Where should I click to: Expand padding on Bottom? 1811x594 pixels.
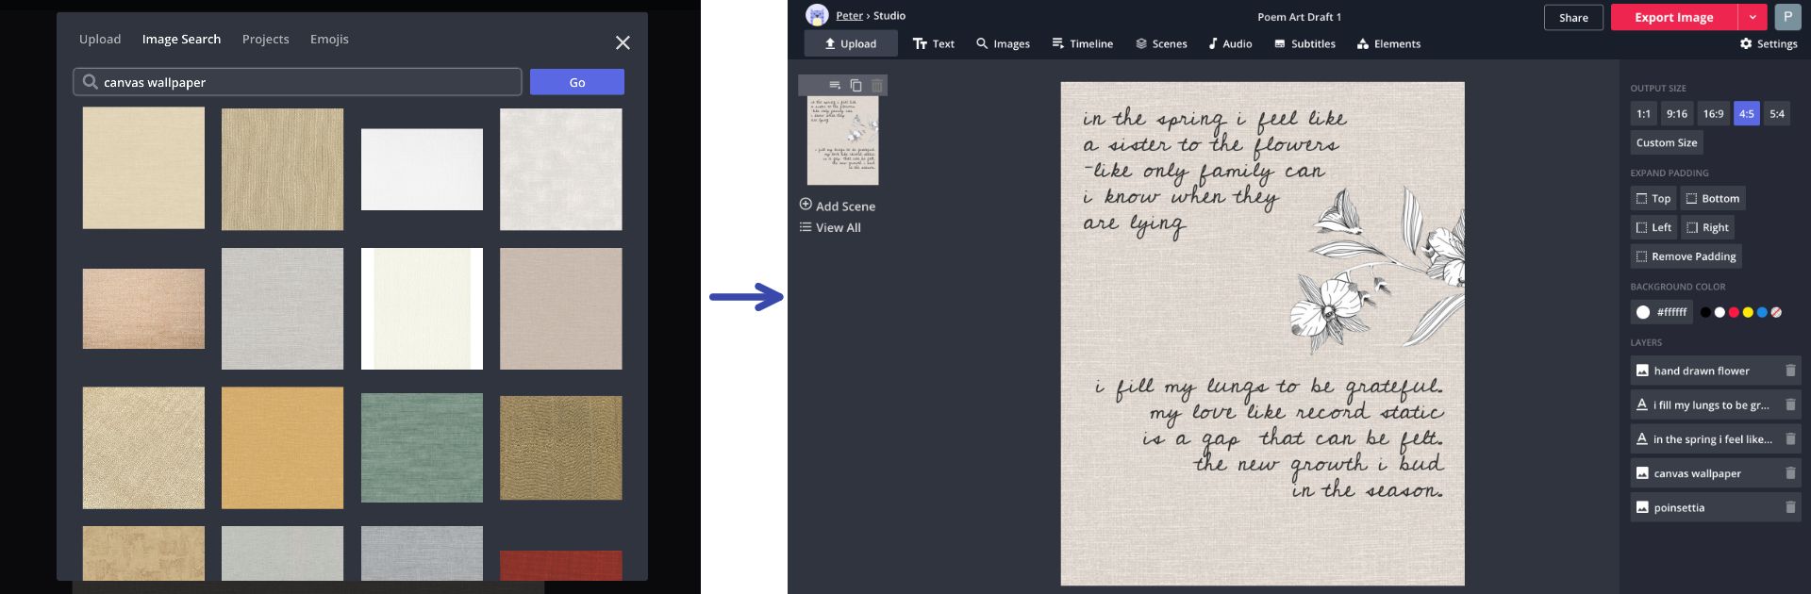click(x=1713, y=198)
